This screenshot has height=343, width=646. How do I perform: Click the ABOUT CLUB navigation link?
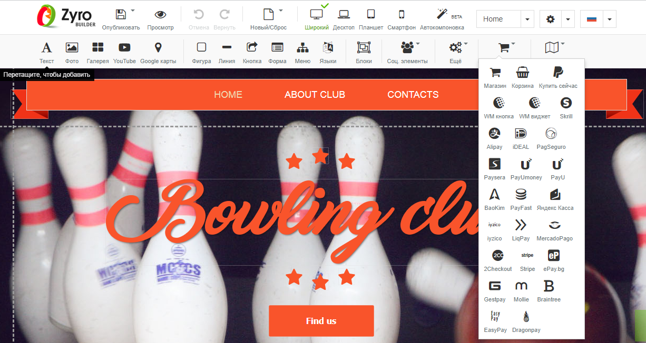pyautogui.click(x=315, y=95)
